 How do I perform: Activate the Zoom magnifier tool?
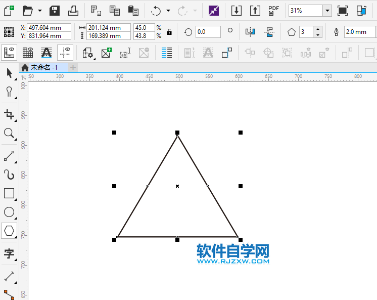coord(9,133)
